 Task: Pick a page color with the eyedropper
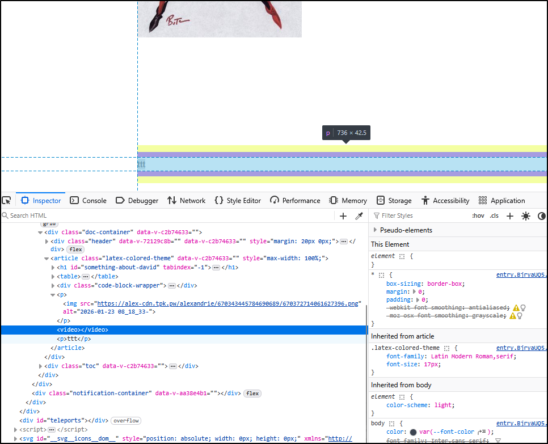(x=359, y=215)
